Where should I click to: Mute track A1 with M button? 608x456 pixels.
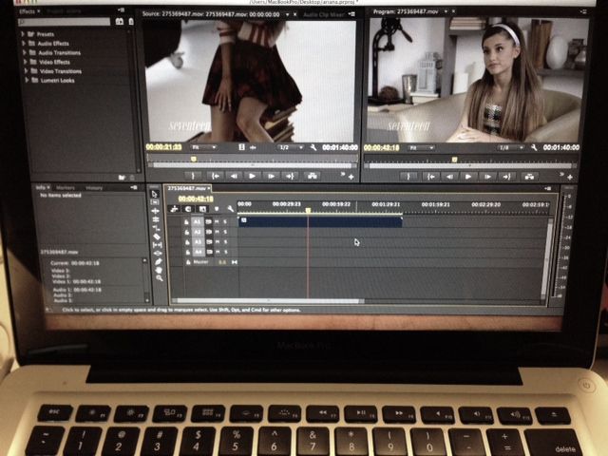point(217,221)
